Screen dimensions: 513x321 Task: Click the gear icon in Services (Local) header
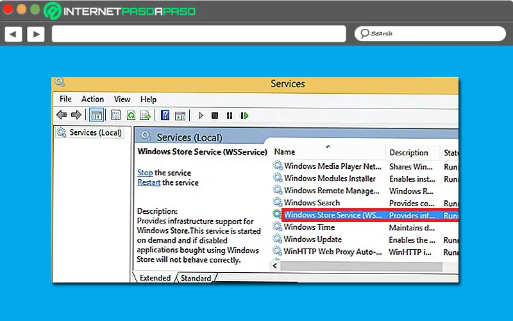click(146, 135)
